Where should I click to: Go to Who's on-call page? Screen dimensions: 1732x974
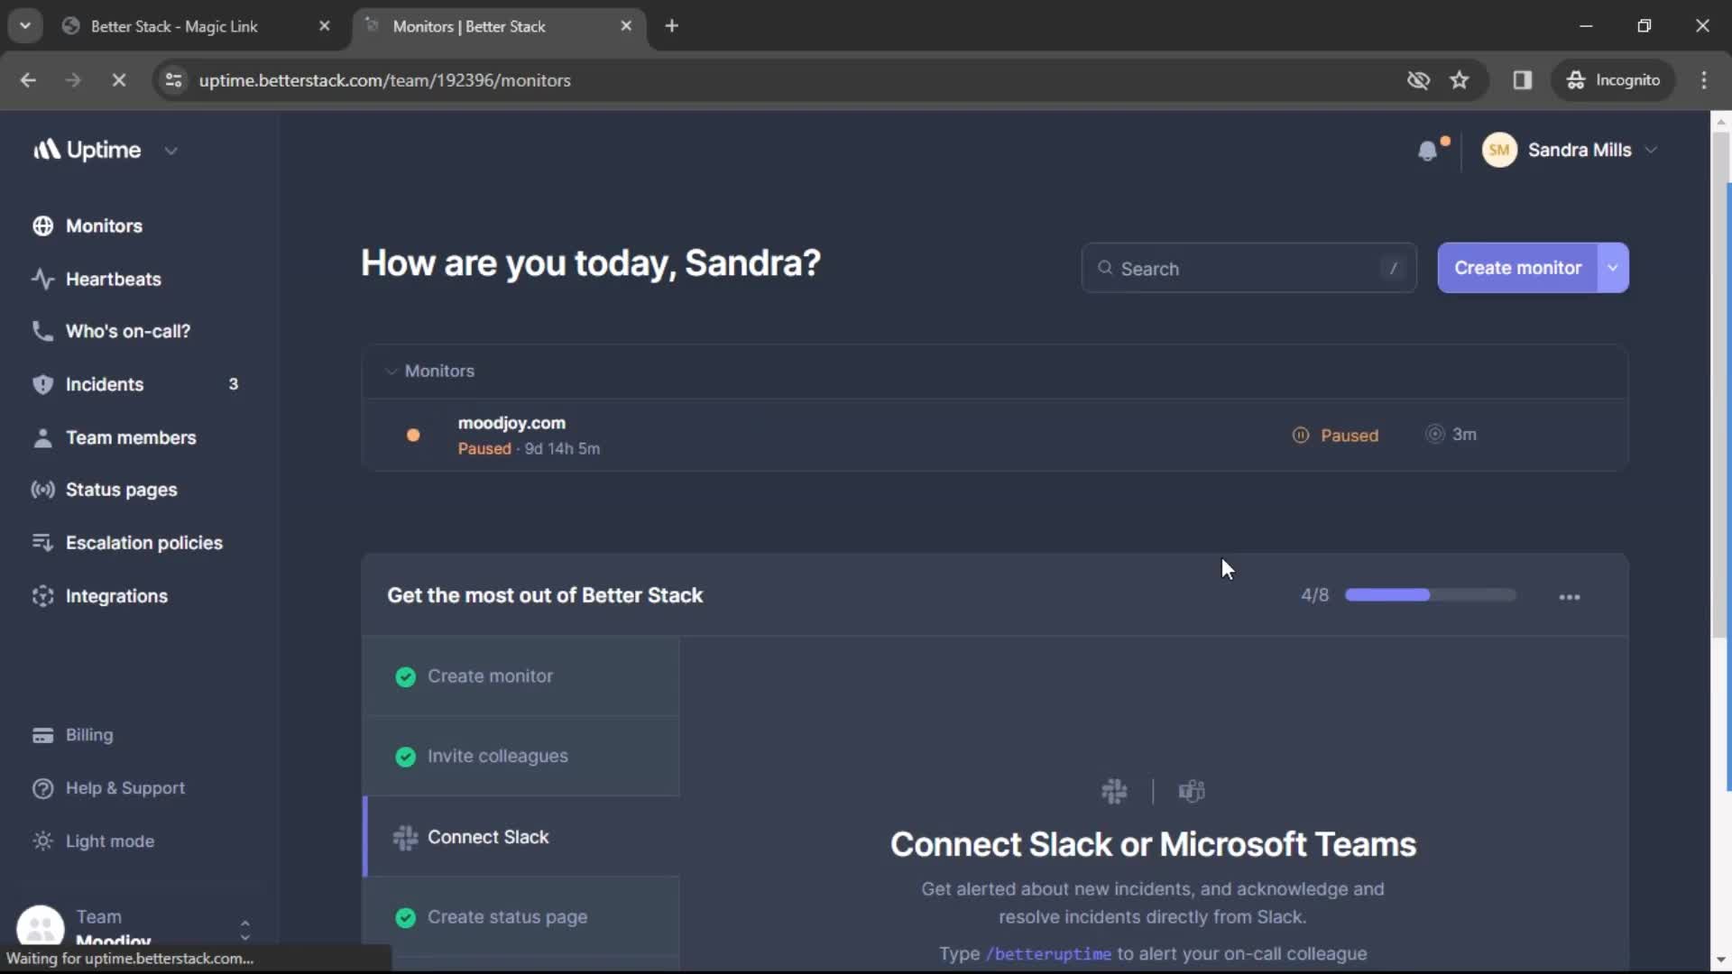tap(127, 332)
